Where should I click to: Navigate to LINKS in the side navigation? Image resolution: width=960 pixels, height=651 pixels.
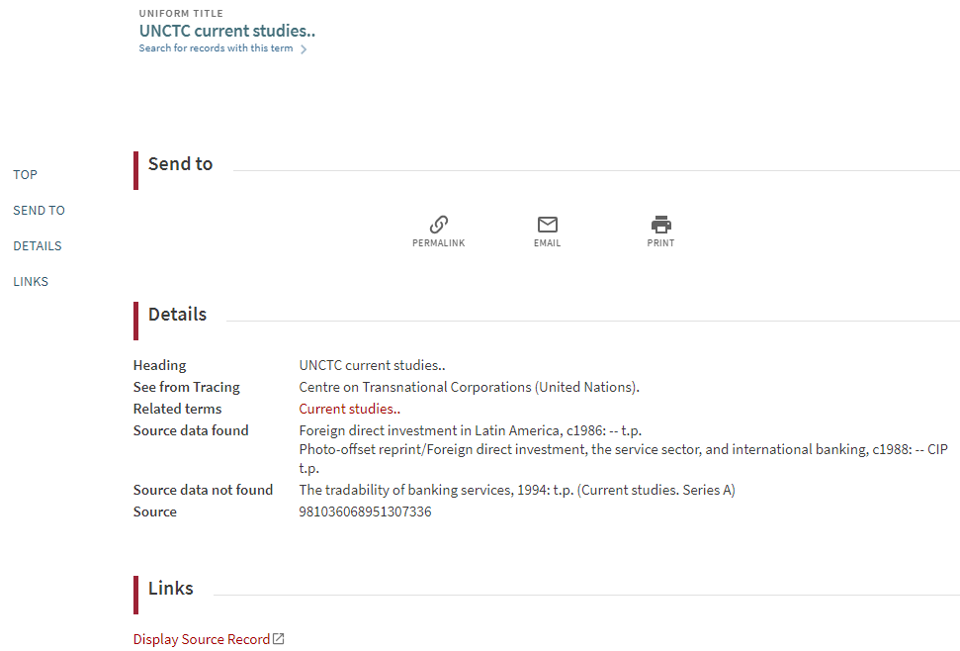pos(31,282)
